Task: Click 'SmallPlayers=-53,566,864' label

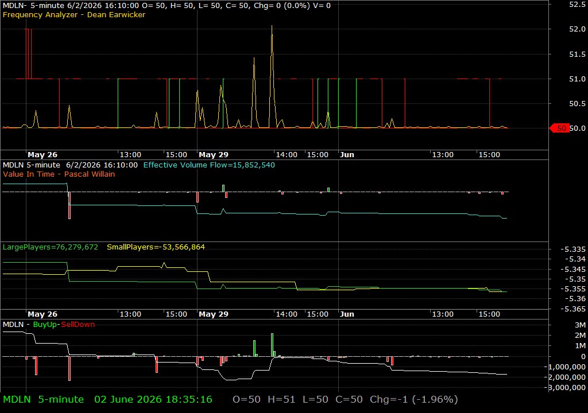Action: [156, 247]
